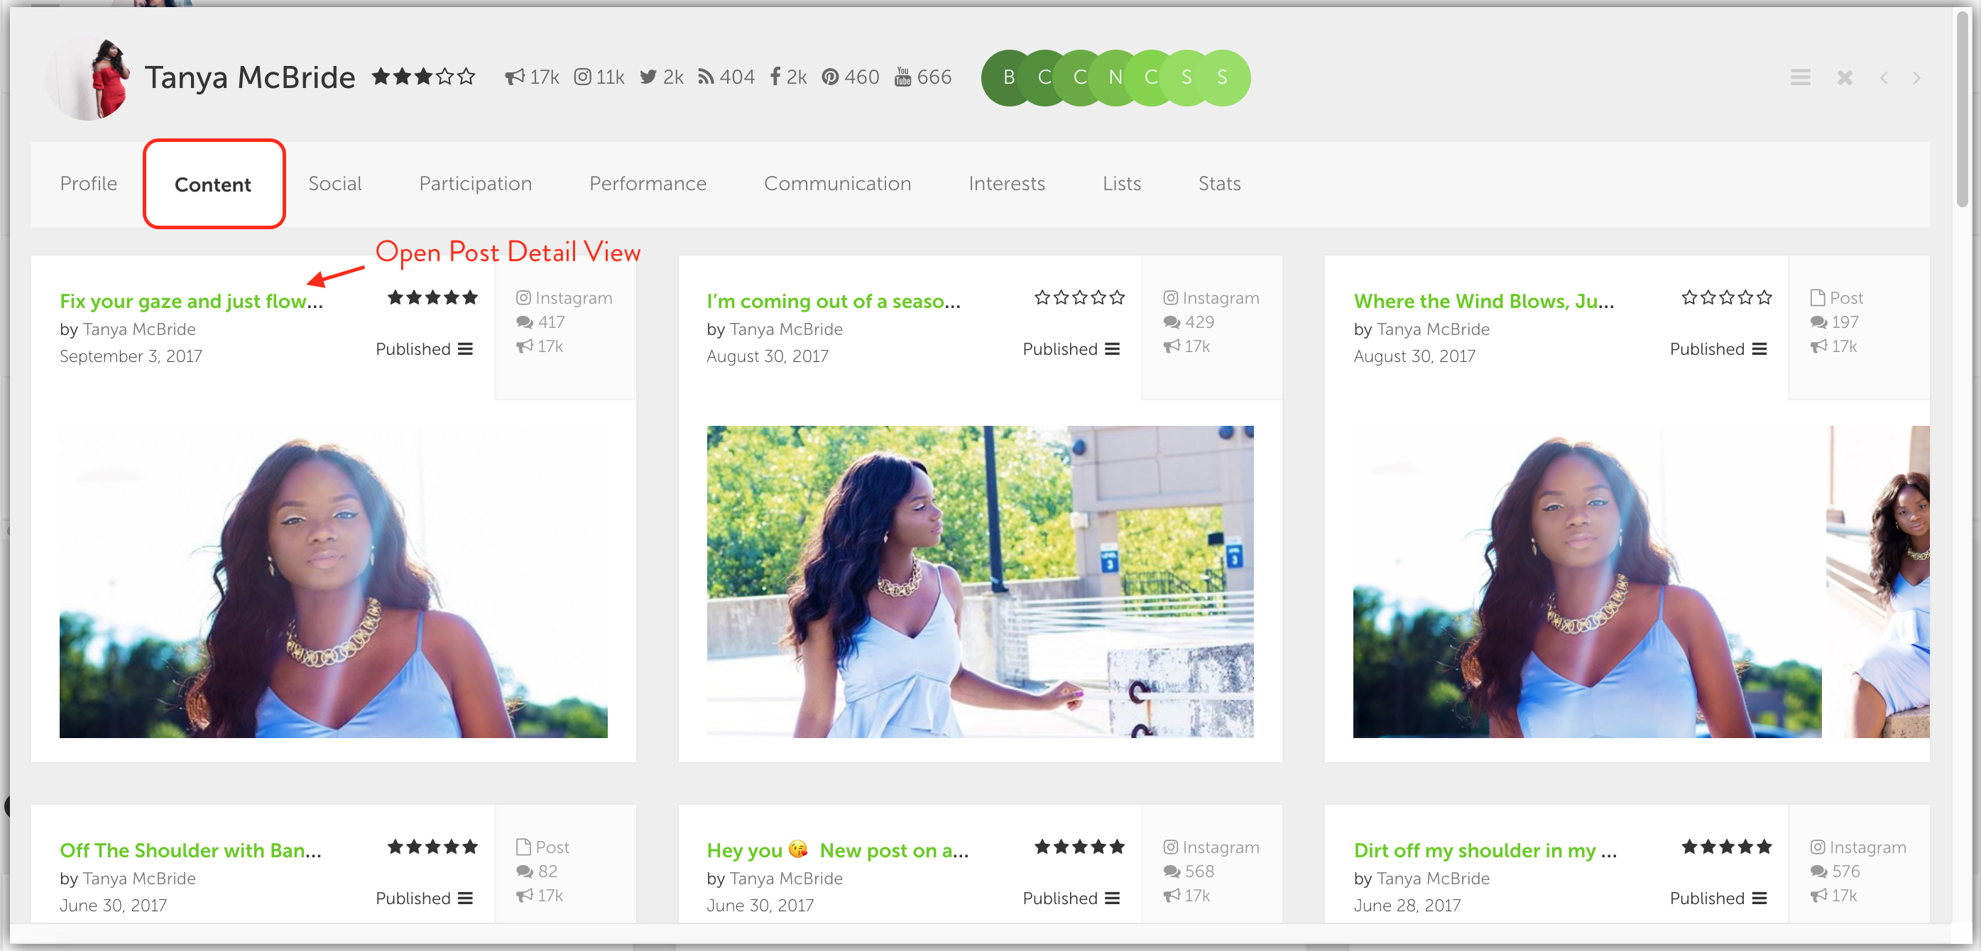
Task: Open the hamburger menu icon in the header
Action: coord(1800,77)
